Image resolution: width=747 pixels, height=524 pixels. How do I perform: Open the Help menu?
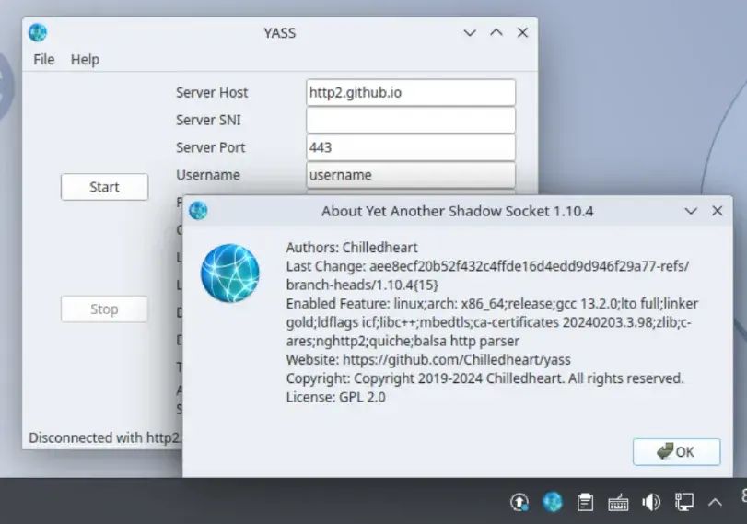tap(85, 60)
